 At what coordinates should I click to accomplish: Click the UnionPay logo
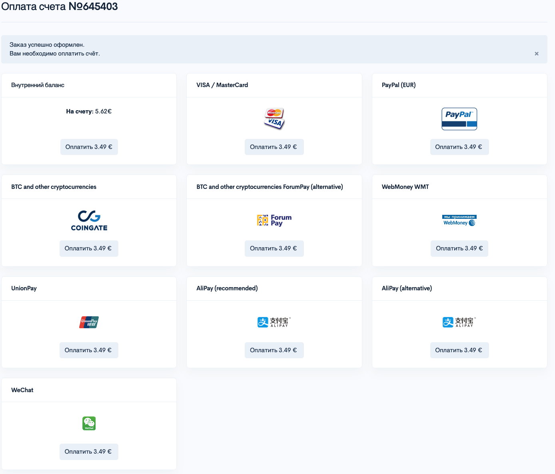[x=89, y=322]
